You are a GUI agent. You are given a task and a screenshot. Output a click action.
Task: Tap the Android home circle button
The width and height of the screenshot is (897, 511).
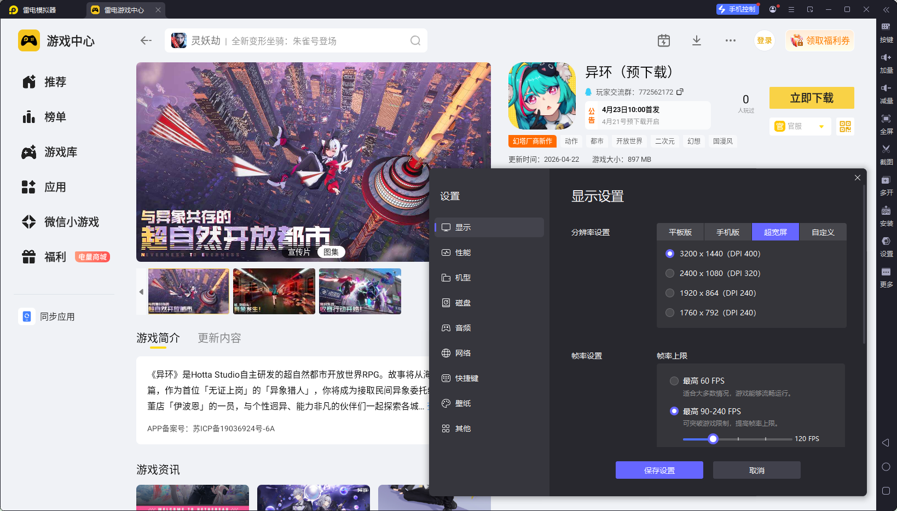click(x=886, y=467)
